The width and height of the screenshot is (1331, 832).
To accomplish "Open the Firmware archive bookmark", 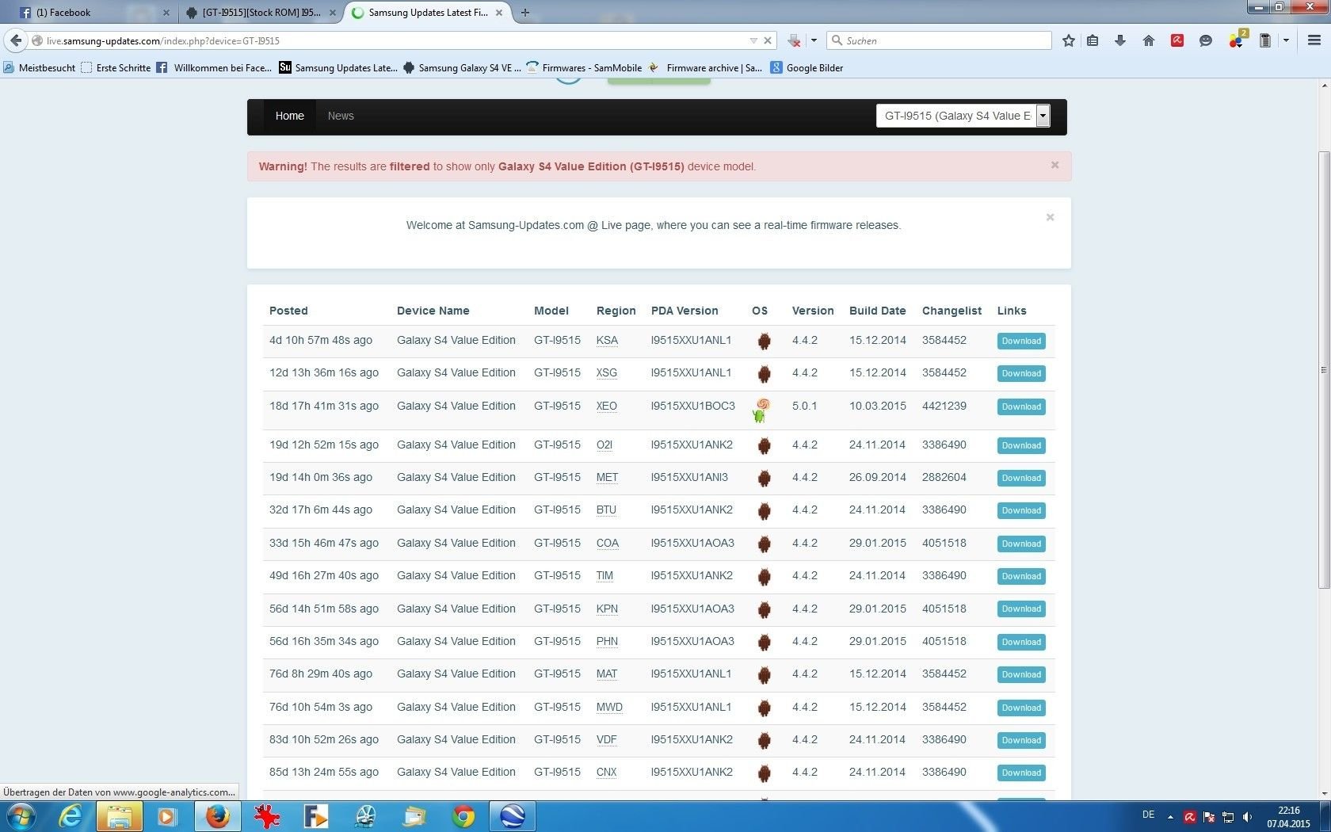I will [705, 68].
